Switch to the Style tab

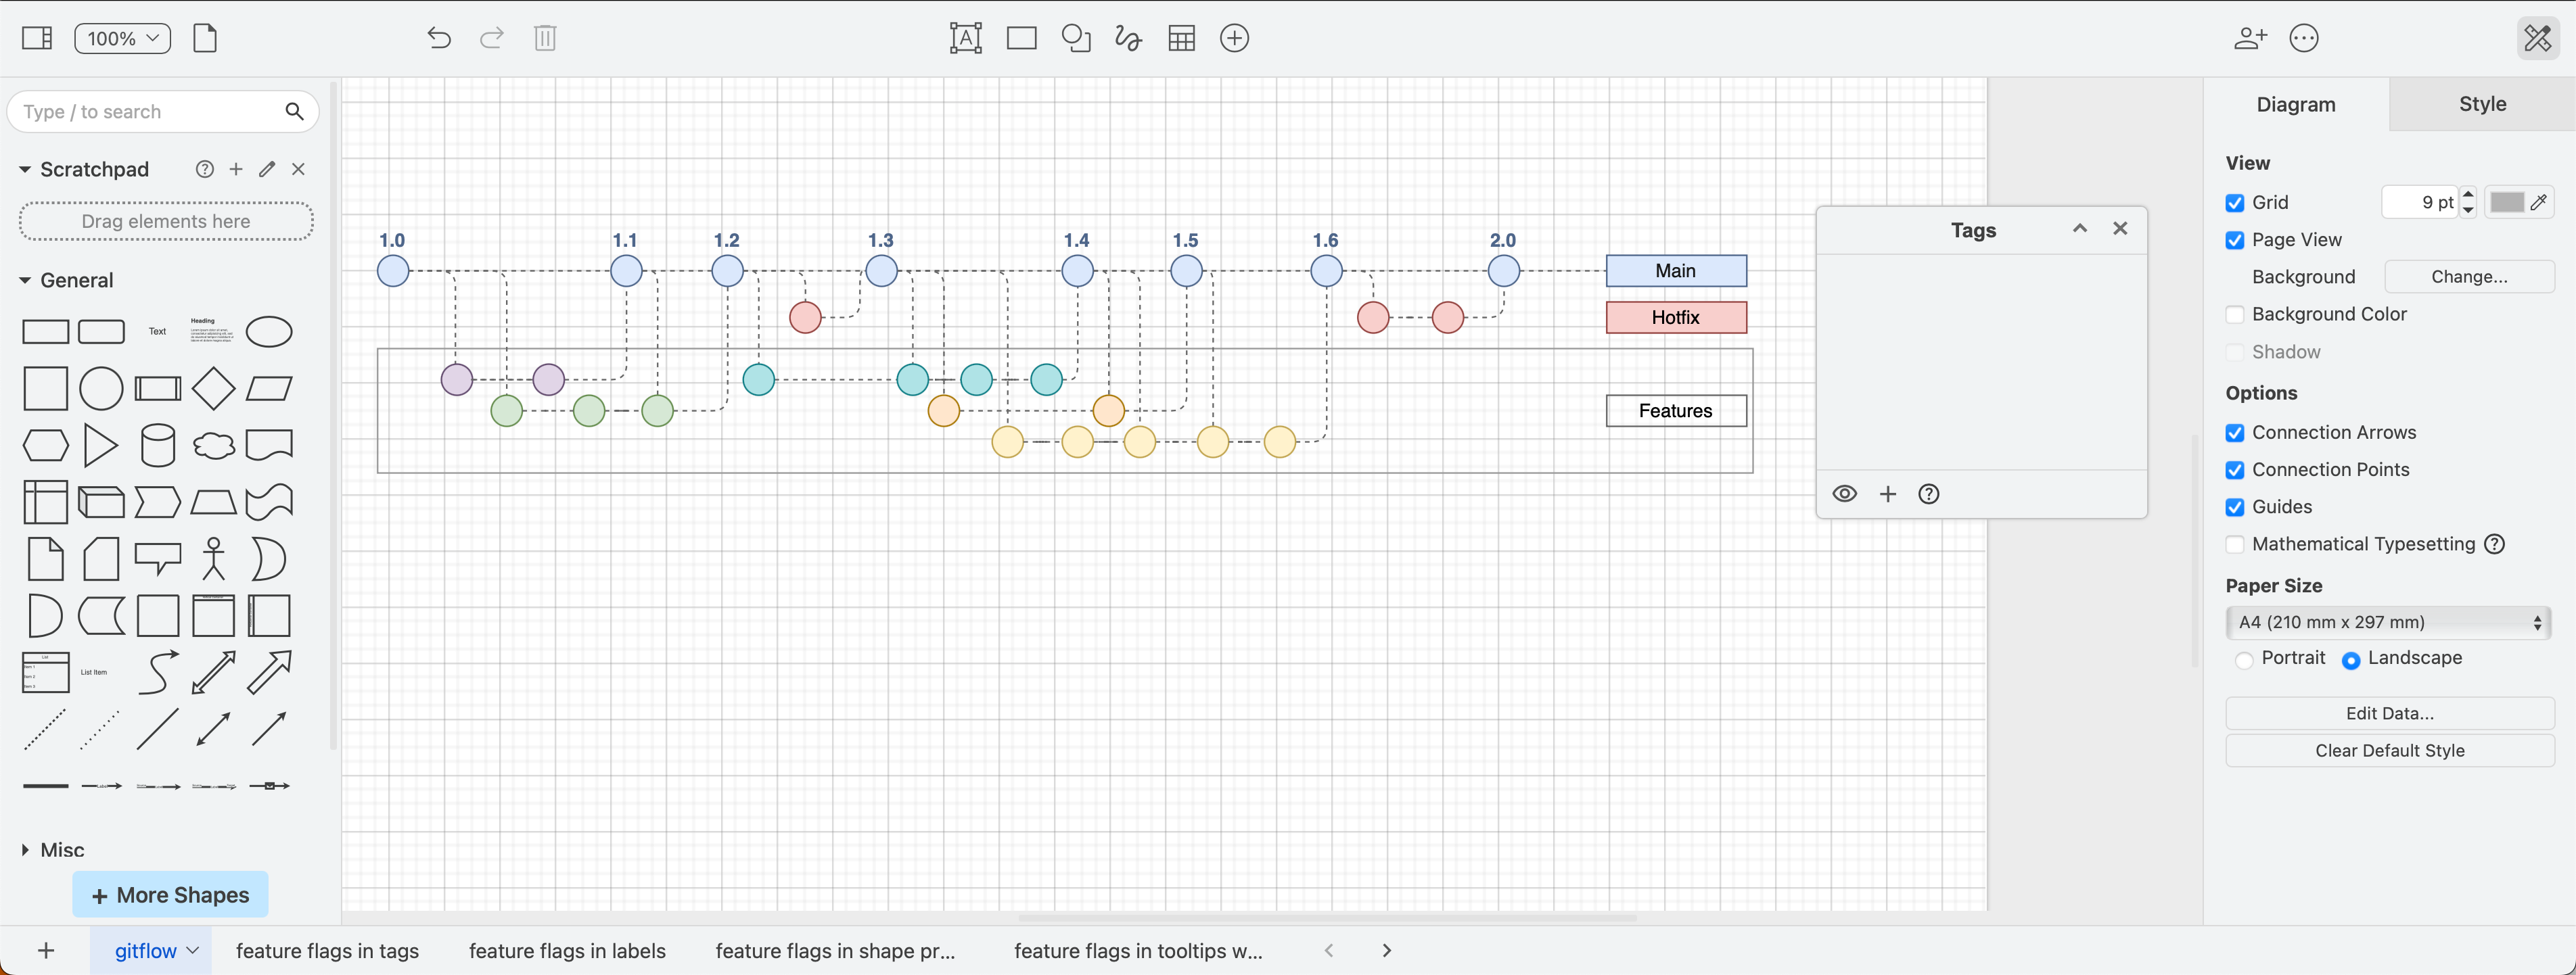coord(2483,103)
